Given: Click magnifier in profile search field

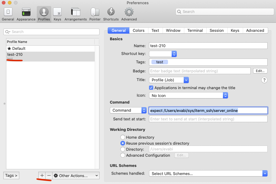Looking at the screenshot, I should 8,32.
